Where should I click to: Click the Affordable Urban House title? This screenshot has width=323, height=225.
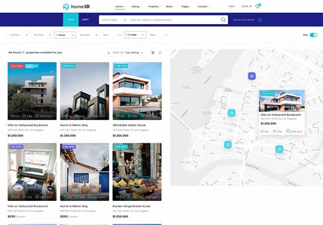tap(129, 125)
